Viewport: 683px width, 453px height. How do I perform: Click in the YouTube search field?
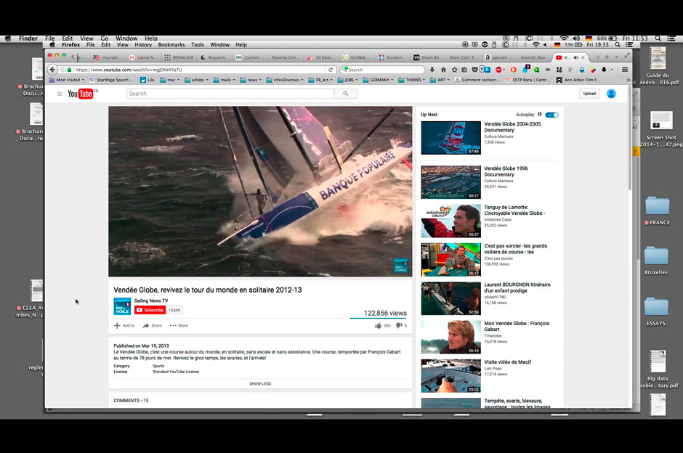230,94
